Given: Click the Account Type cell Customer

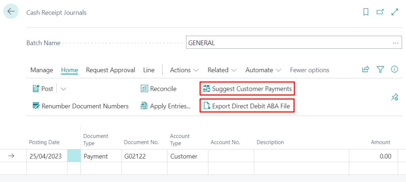Looking at the screenshot, I should click(x=188, y=156).
